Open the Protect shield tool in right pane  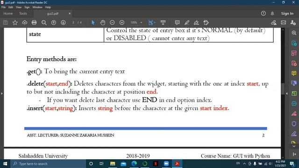(294, 124)
